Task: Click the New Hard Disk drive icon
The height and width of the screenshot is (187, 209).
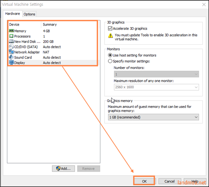Action: [x=11, y=41]
